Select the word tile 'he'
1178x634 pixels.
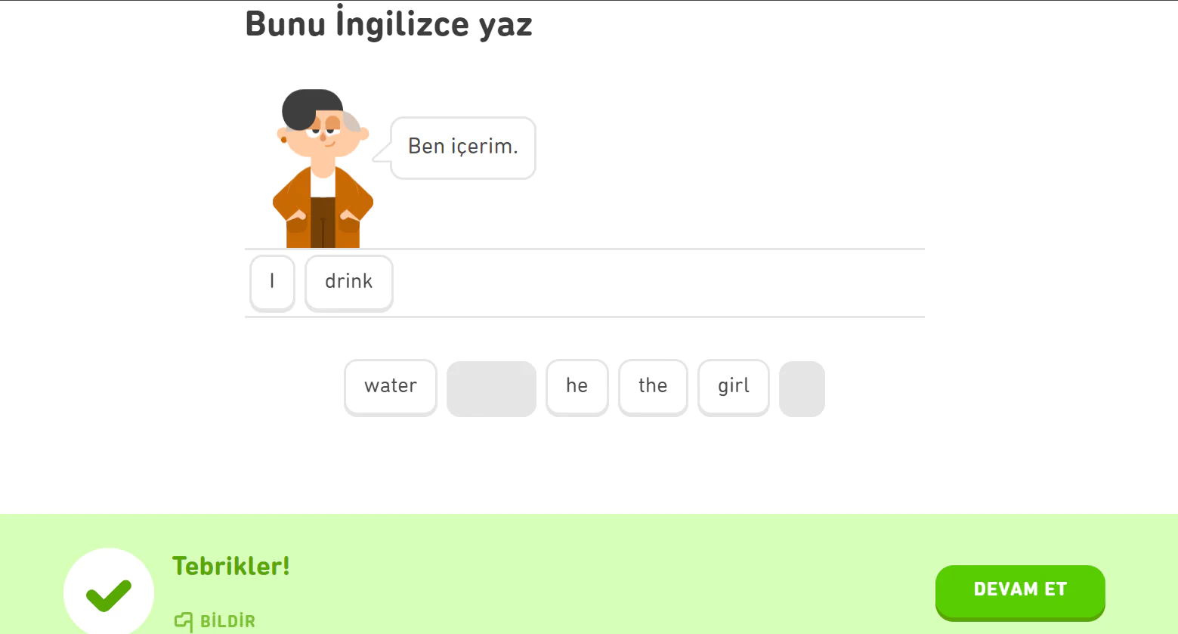pos(577,387)
